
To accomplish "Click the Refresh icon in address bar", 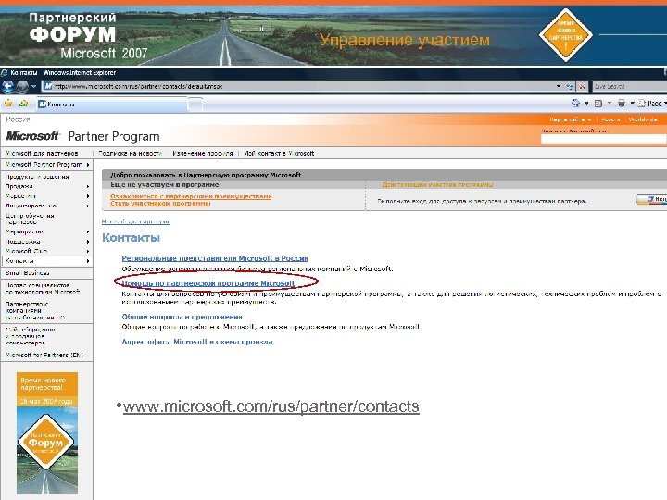I will click(570, 86).
